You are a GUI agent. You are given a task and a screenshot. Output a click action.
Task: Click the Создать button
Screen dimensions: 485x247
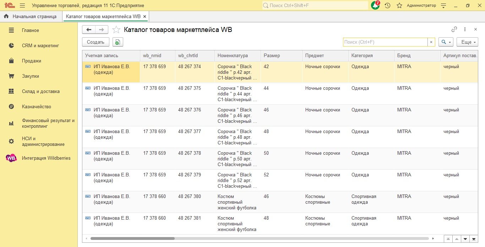coord(96,42)
